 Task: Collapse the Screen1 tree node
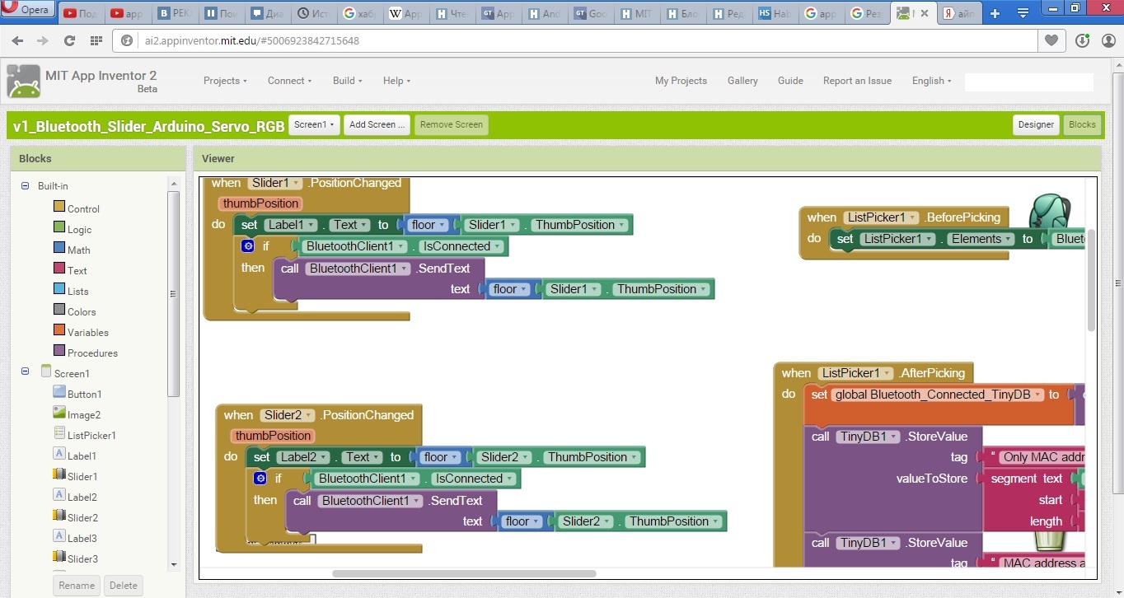[26, 372]
